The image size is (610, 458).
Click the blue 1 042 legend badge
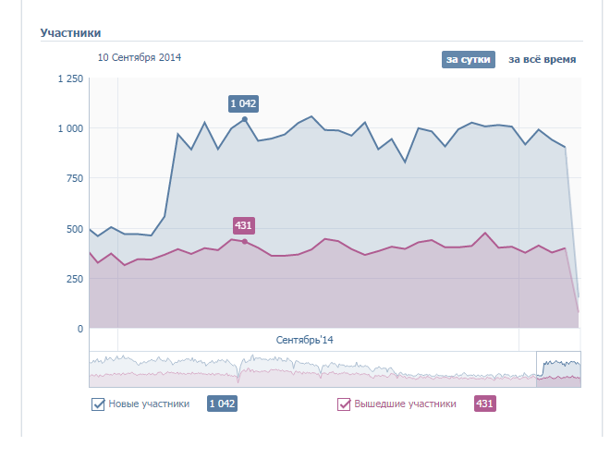pyautogui.click(x=223, y=404)
